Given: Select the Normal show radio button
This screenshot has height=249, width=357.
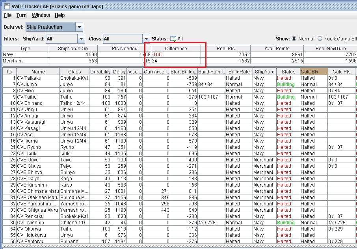Looking at the screenshot, I should (x=294, y=38).
